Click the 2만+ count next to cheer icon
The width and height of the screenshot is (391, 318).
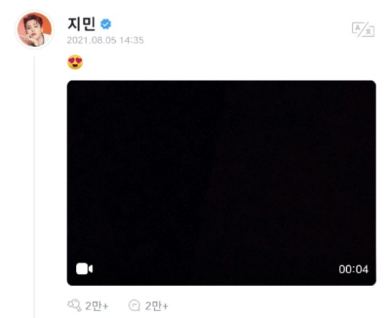pyautogui.click(x=97, y=306)
